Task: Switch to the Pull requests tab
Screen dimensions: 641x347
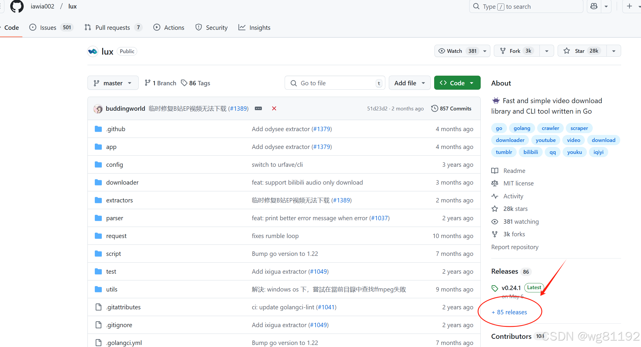Action: pos(113,28)
